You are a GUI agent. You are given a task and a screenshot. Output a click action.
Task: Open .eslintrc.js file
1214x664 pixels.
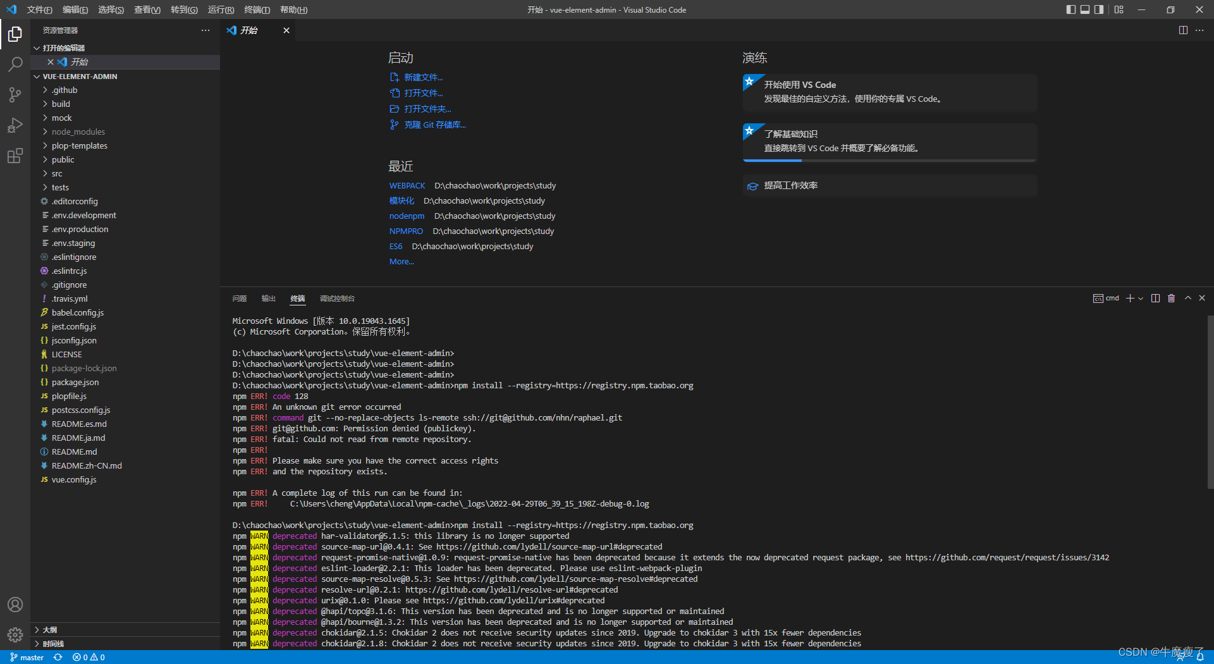click(x=125, y=271)
